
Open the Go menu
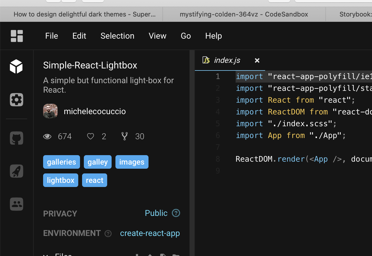click(x=186, y=36)
